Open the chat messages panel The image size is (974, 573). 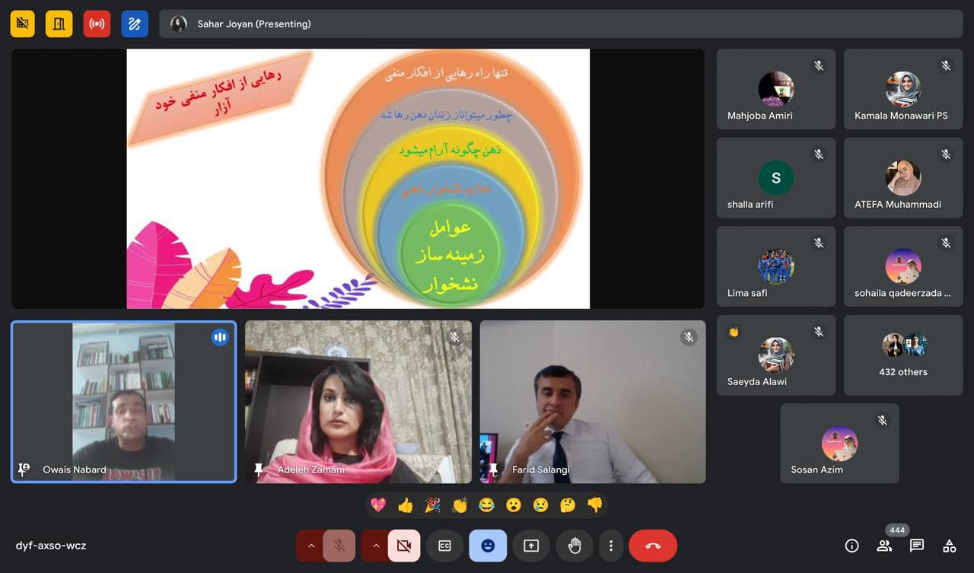coord(917,546)
